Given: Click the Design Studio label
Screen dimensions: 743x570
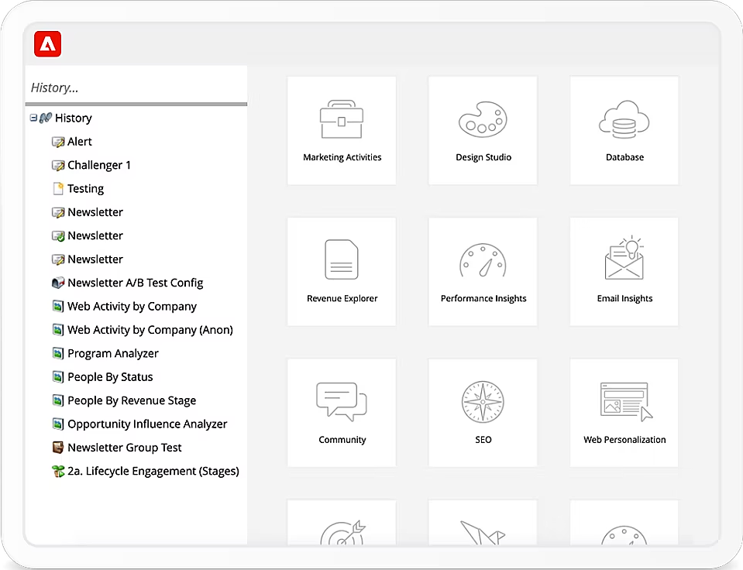Looking at the screenshot, I should pos(483,157).
